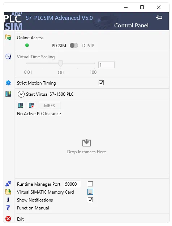Click the info icon beside Show Notifications
The image size is (172, 226).
[8, 200]
